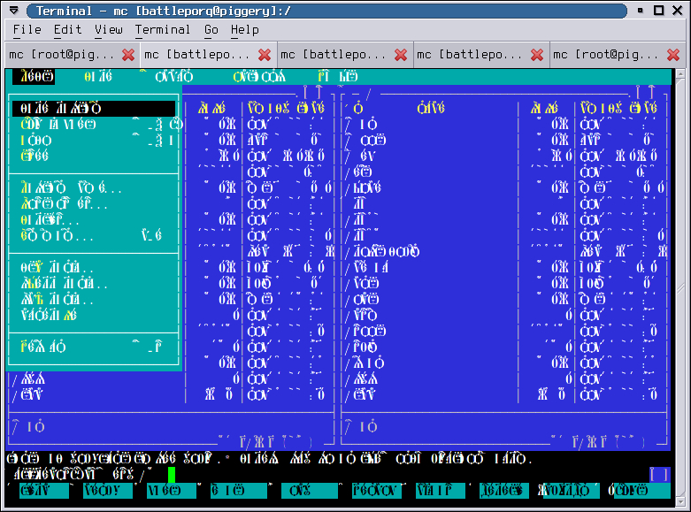Select the last entry in the open mc pull-down
691x512 pixels.
coord(93,348)
